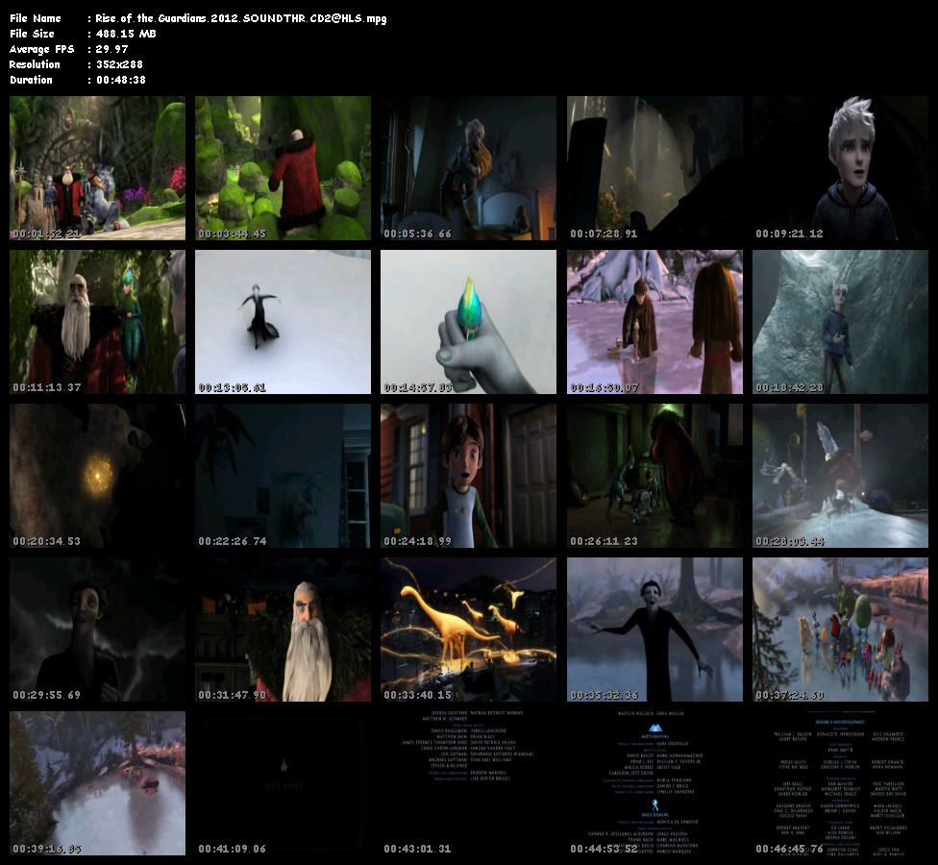Select thumbnail at timestamp 00:01:52.21
The width and height of the screenshot is (938, 865).
97,168
